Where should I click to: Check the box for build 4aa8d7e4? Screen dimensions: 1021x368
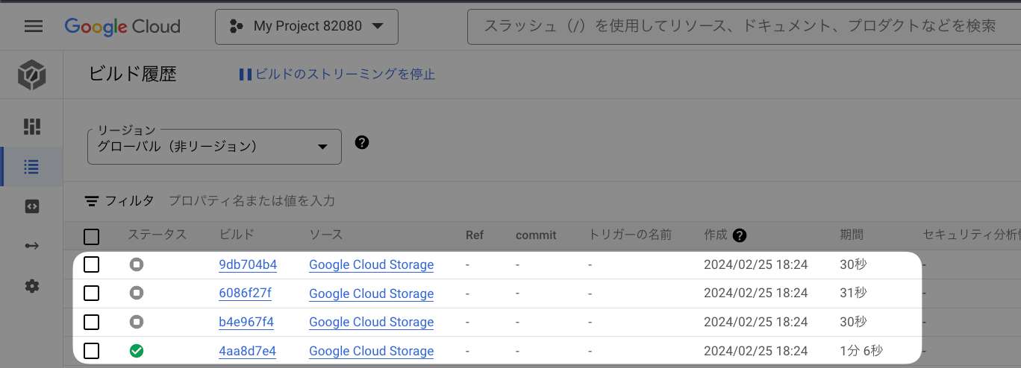[x=91, y=351]
